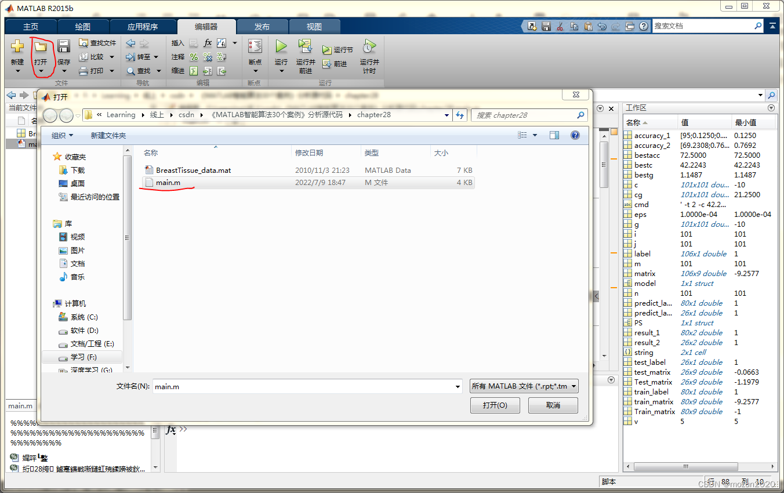
Task: Click the navigate back arrow in ribbon
Action: (x=130, y=43)
